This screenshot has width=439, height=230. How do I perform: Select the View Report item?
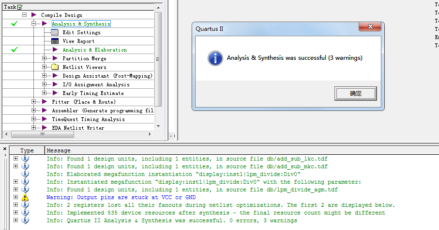[79, 41]
